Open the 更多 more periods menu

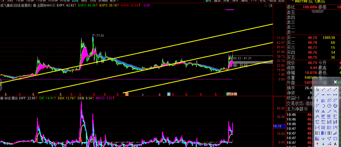point(114,1)
